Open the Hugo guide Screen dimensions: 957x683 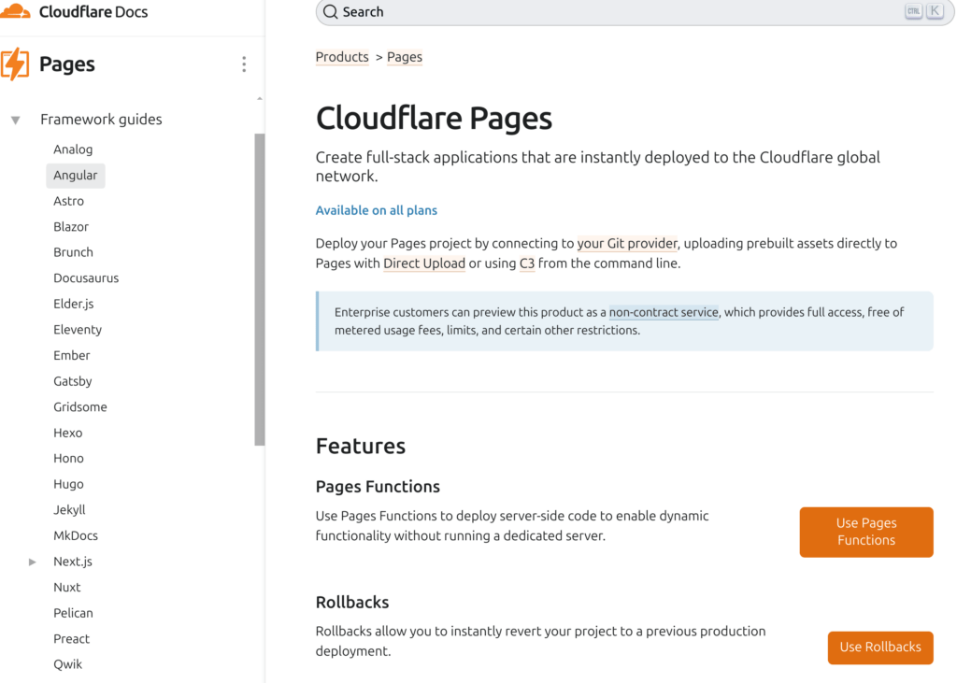(68, 484)
